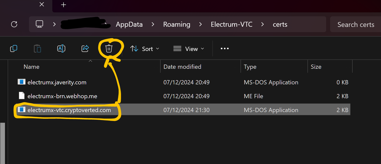
Task: Click 0 KB size cell
Action: pos(342,82)
